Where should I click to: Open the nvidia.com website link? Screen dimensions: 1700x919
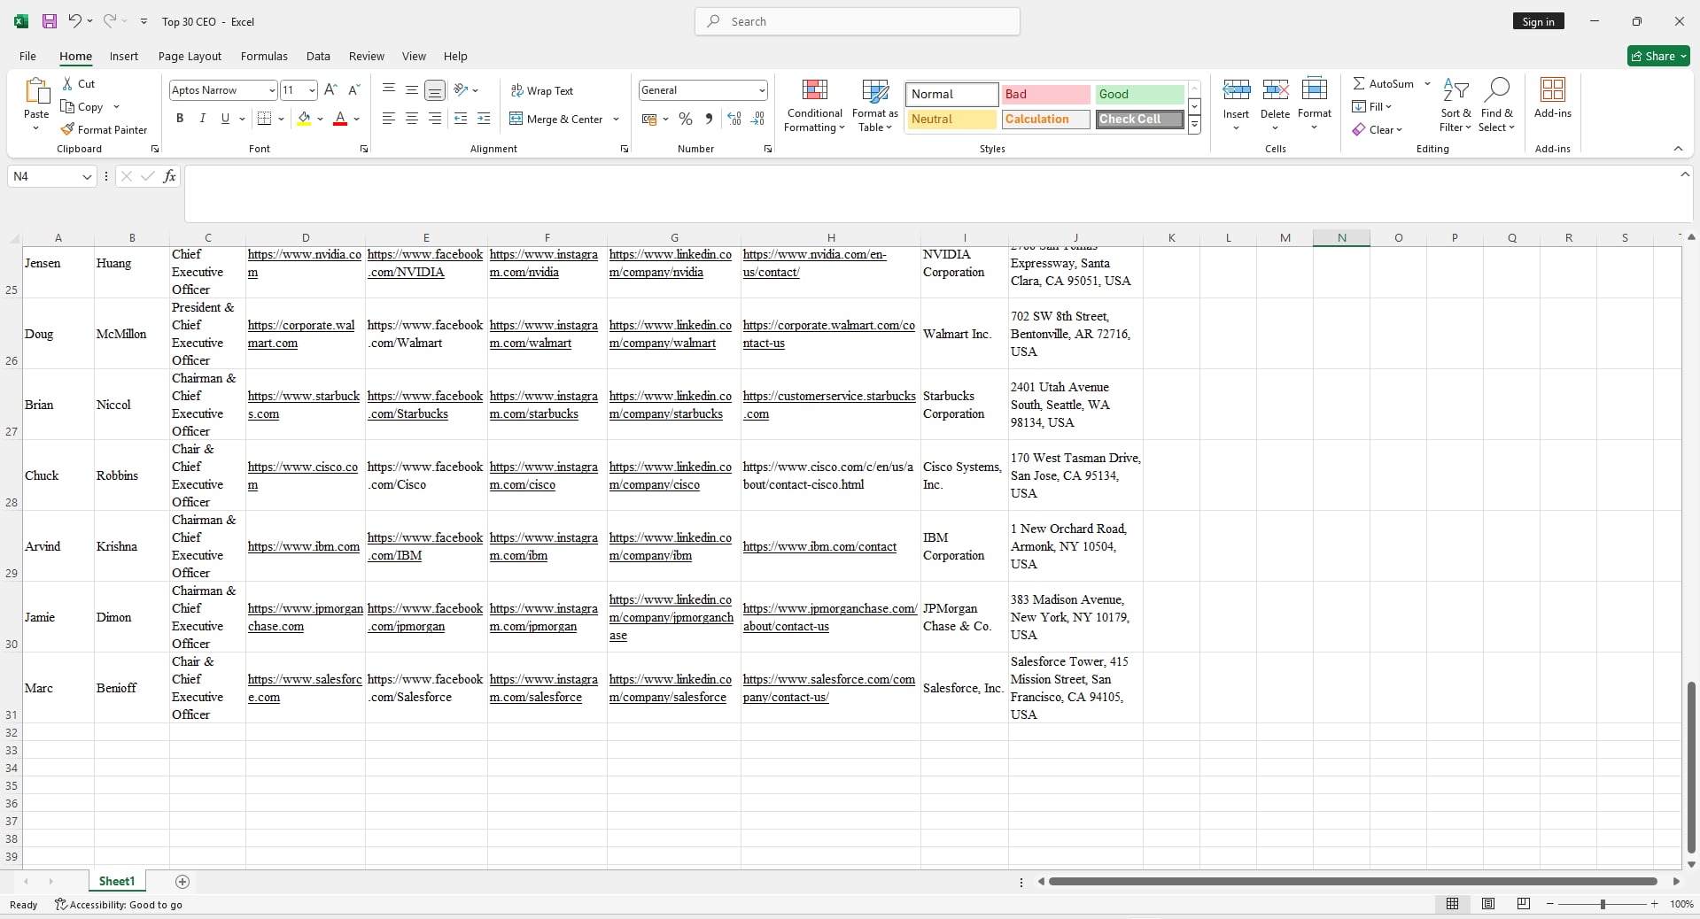coord(305,263)
